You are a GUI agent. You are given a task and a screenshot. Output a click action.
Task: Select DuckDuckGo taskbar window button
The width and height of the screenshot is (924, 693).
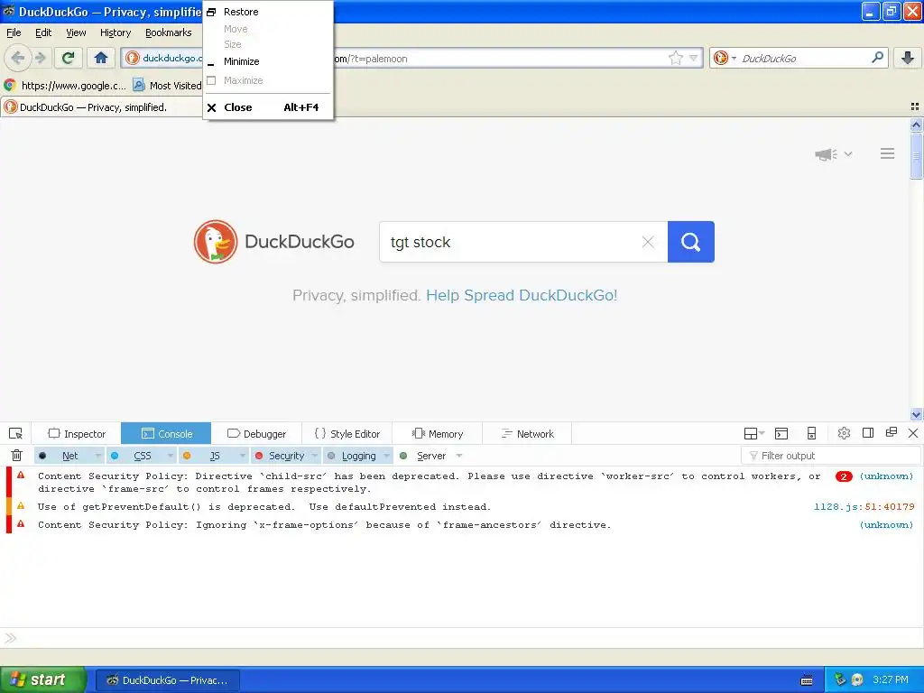coord(167,680)
